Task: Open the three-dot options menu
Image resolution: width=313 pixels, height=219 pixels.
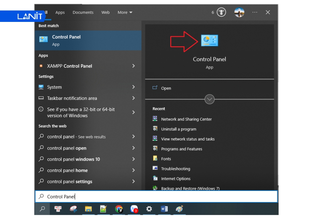Action: tap(254, 12)
